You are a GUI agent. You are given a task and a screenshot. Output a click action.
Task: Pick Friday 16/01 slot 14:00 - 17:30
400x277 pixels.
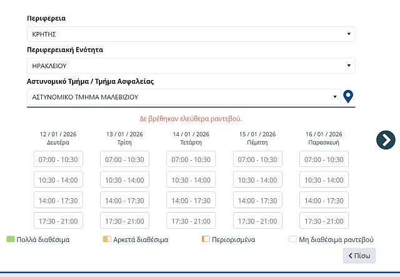(x=324, y=201)
